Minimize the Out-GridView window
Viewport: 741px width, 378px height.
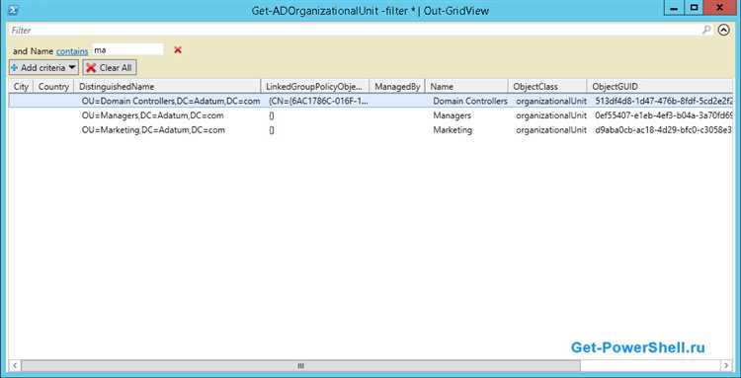pos(674,8)
